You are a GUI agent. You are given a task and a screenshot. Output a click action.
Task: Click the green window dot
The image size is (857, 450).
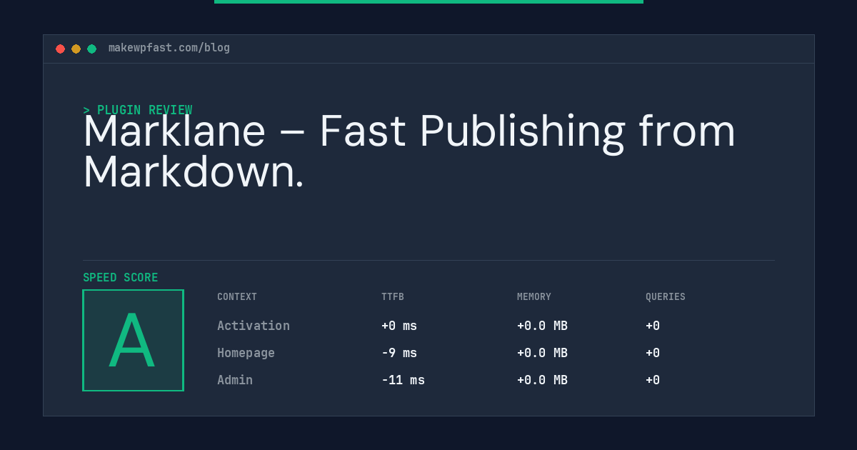(91, 49)
